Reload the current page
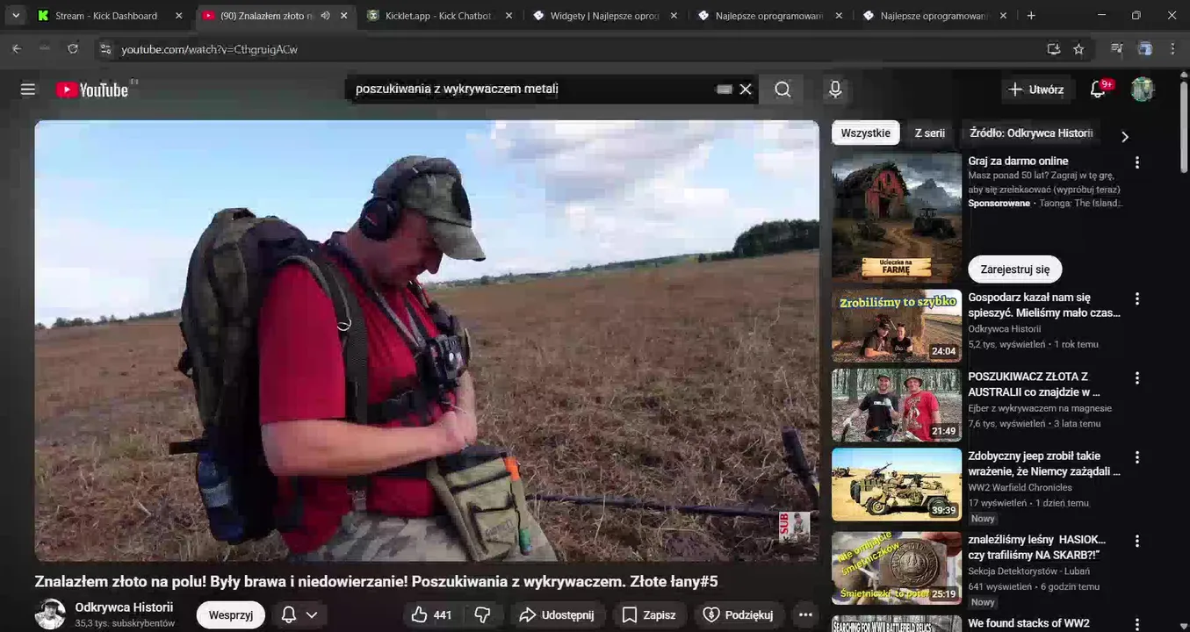The height and width of the screenshot is (632, 1190). tap(73, 49)
